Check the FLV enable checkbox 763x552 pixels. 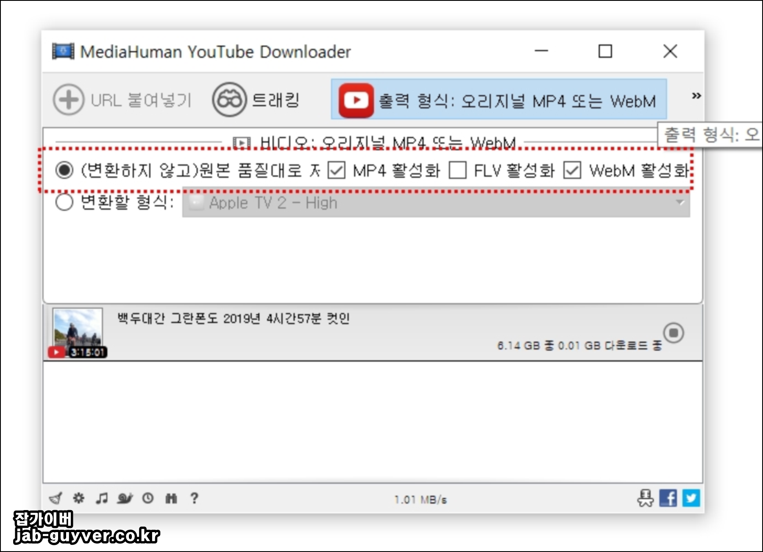458,171
